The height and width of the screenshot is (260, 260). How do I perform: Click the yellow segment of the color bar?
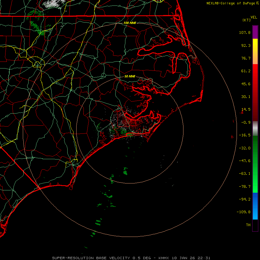[x=255, y=44]
